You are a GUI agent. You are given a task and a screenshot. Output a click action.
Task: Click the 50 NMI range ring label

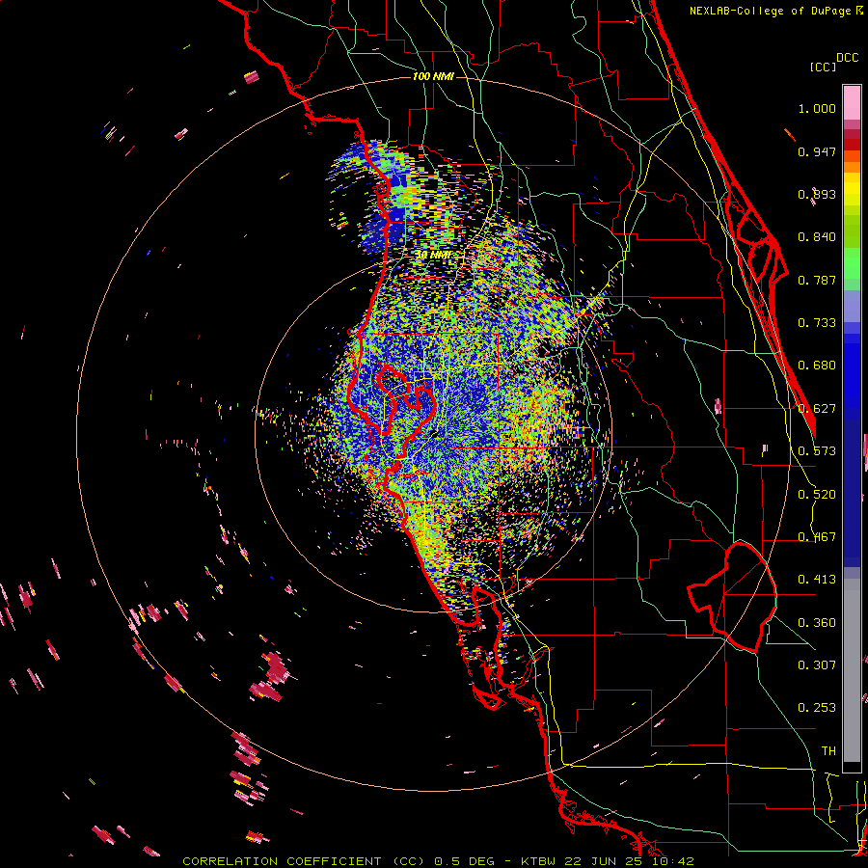pyautogui.click(x=433, y=255)
